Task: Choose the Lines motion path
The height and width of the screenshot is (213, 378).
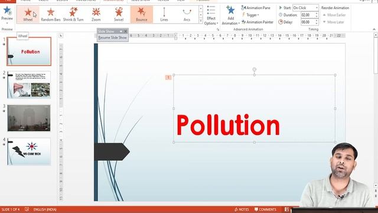Action: (164, 14)
